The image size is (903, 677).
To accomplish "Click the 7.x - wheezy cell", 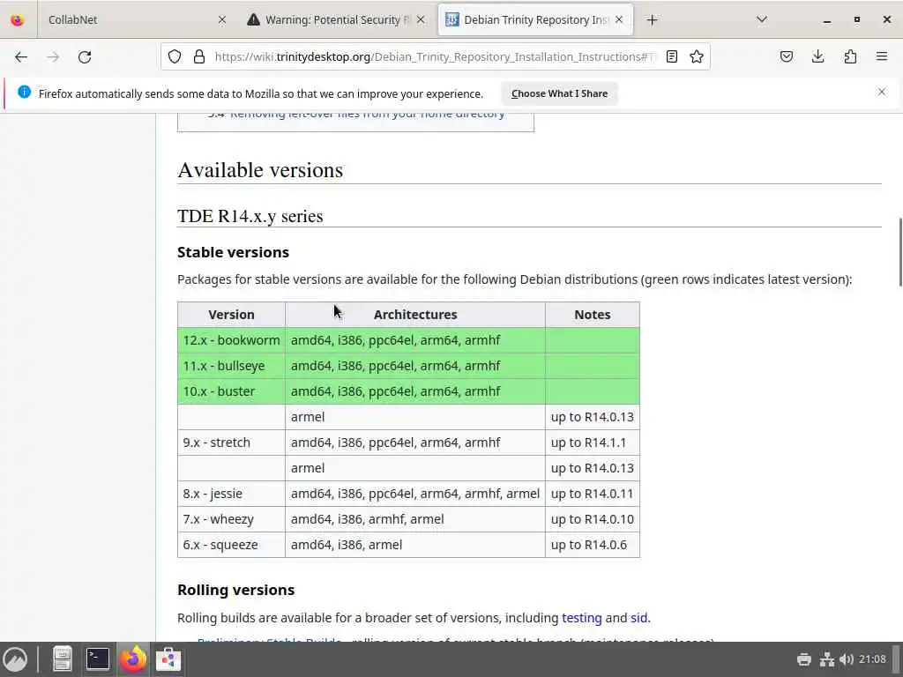I will tap(232, 519).
